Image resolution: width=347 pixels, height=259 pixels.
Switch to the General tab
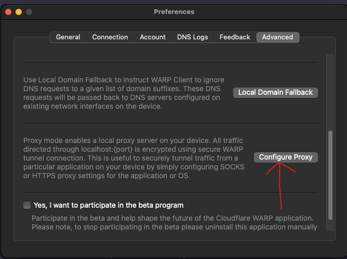[x=68, y=37]
